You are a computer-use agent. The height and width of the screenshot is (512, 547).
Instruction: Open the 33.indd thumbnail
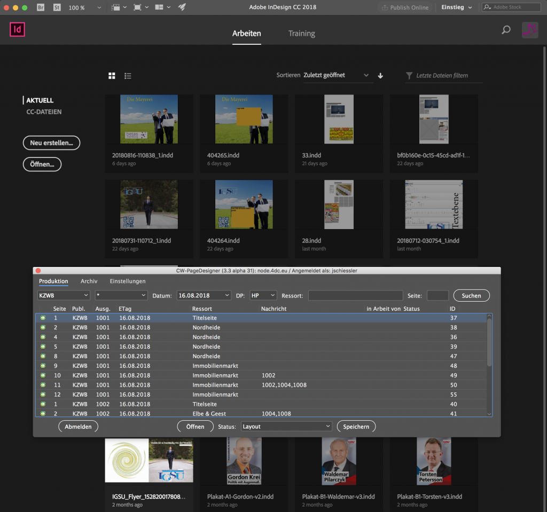[x=338, y=119]
